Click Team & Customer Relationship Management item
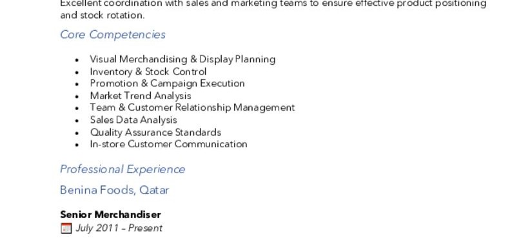The width and height of the screenshot is (510, 238). click(193, 107)
